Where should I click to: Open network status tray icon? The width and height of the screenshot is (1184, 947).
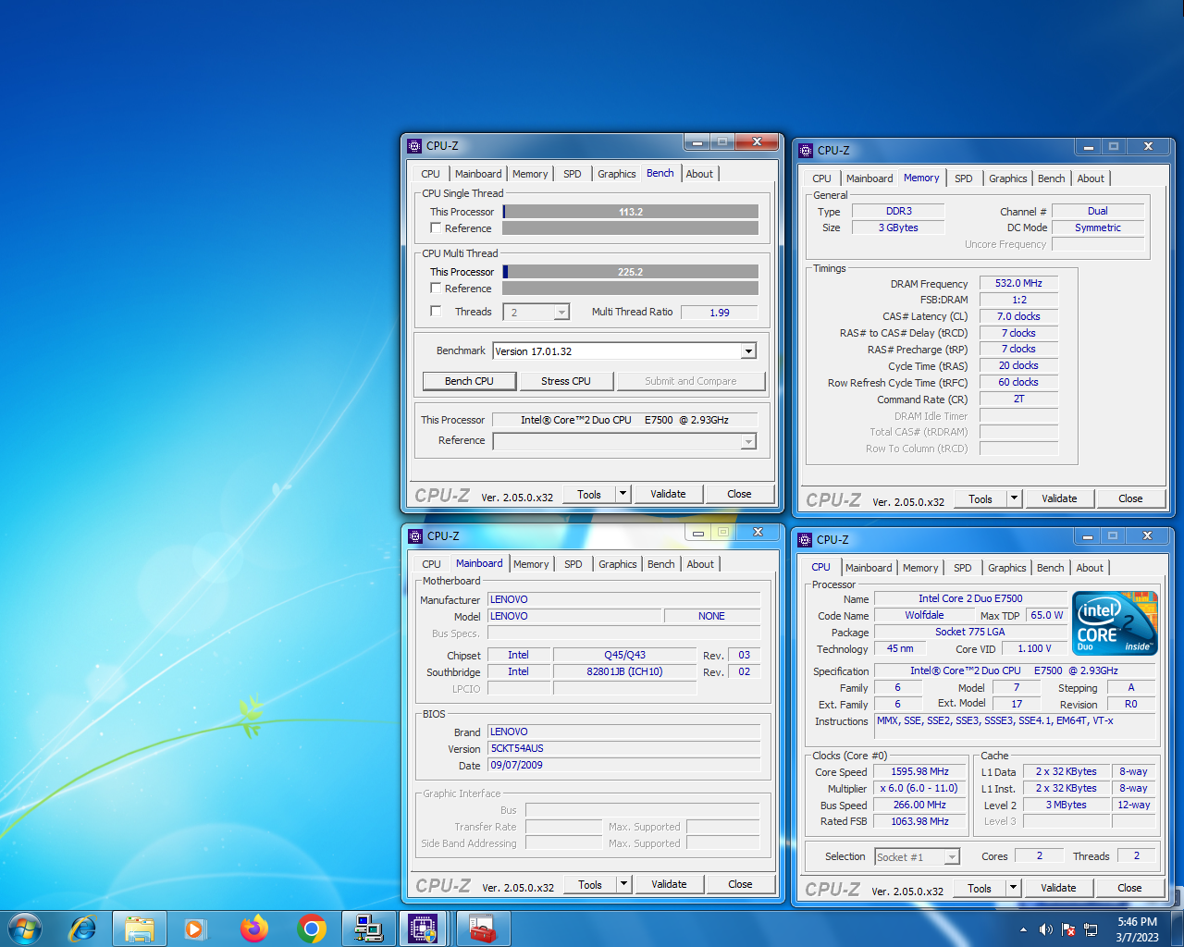(x=1091, y=929)
